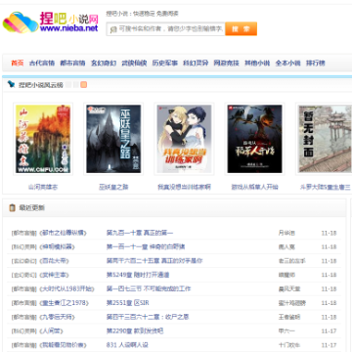The height and width of the screenshot is (352, 352).
Task: Click the category tag on 人间苦 row
Action: [x=24, y=331]
